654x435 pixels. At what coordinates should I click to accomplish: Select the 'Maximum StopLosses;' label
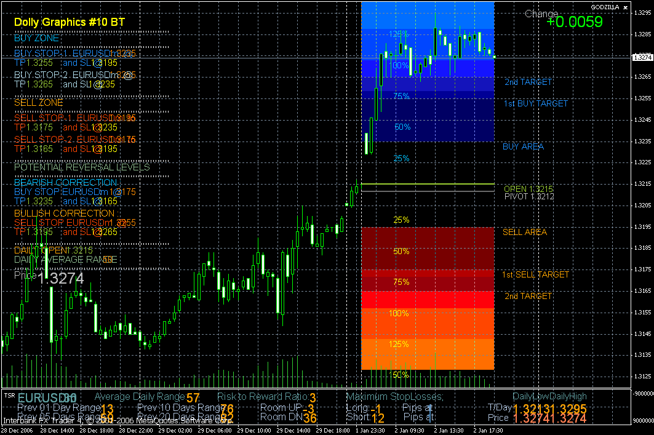point(395,397)
